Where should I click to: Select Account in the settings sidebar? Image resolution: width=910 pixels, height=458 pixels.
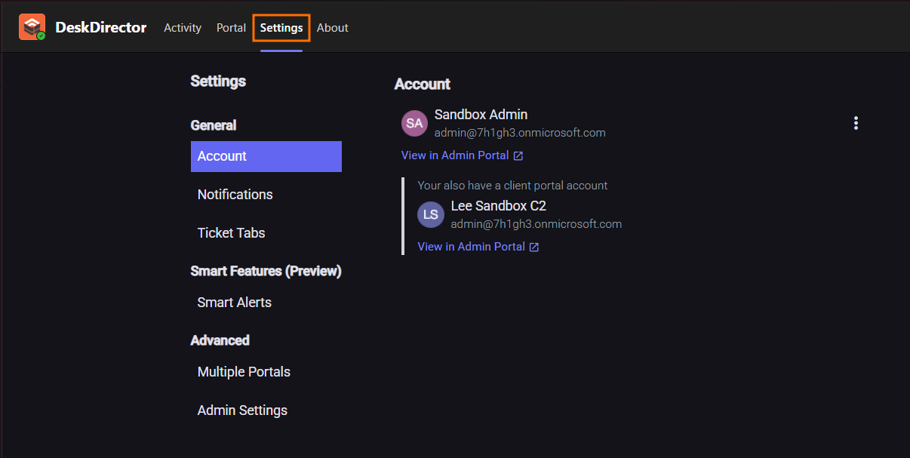coord(266,156)
